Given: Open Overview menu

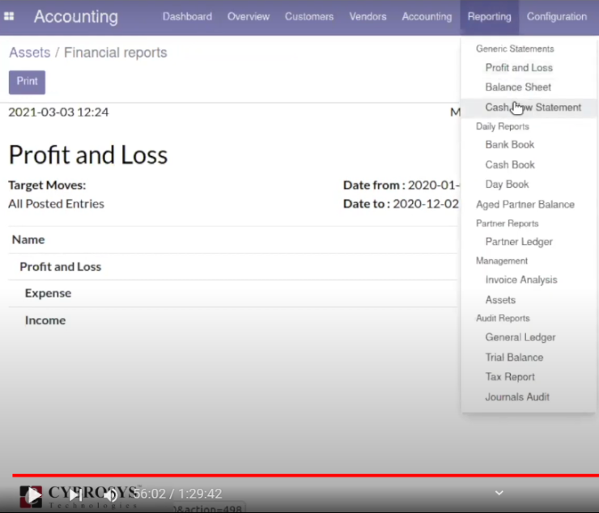Looking at the screenshot, I should tap(249, 16).
